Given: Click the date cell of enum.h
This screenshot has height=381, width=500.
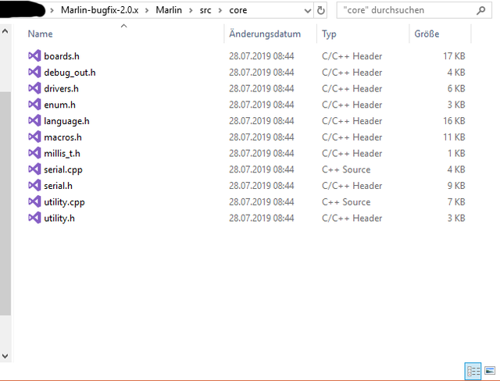Looking at the screenshot, I should pyautogui.click(x=262, y=105).
